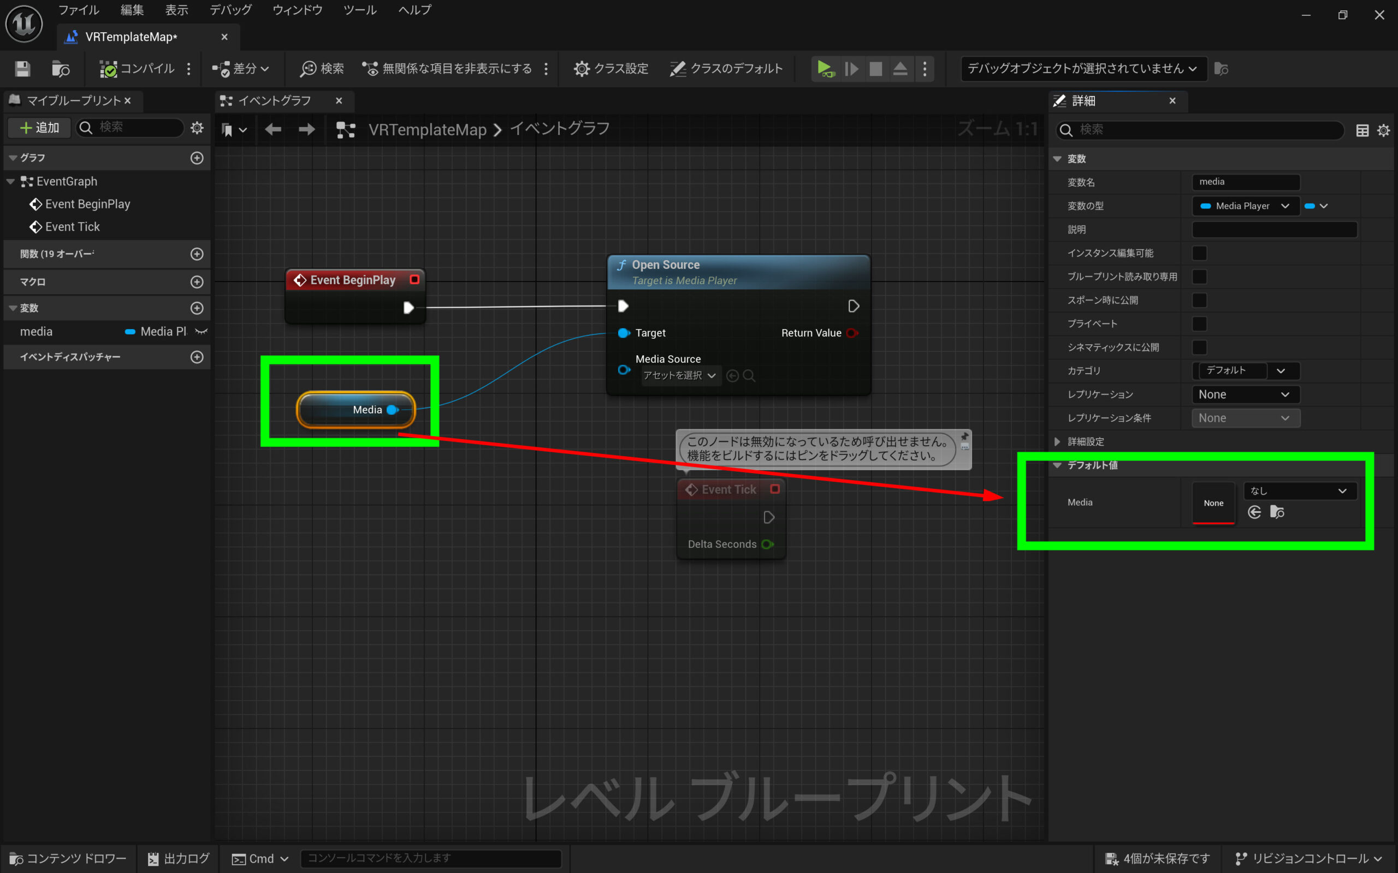Toggle the Instance Editable (インスタンス編集可能) checkbox
Viewport: 1398px width, 873px height.
coord(1199,253)
